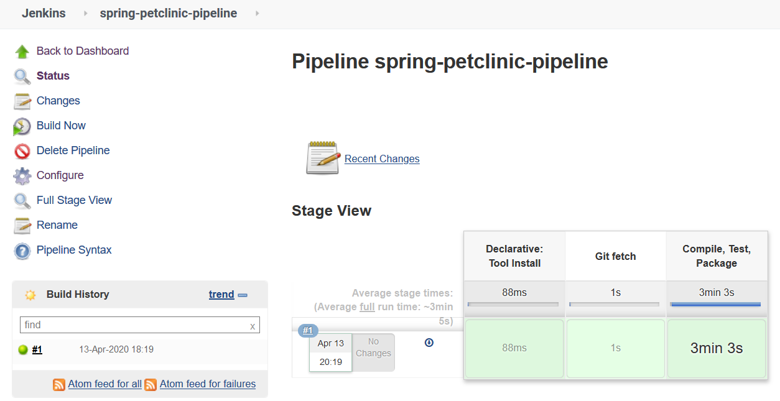Click the Compile, Test, Package average time progress bar
This screenshot has width=780, height=401.
pos(715,304)
